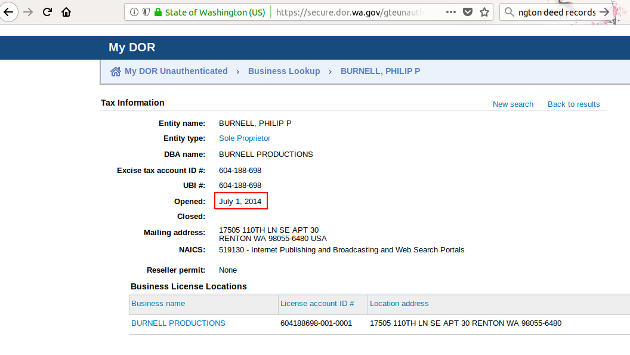Sort by License account ID # header
The image size is (630, 355).
(317, 304)
